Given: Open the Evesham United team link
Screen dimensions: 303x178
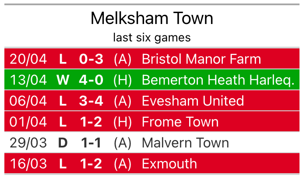Looking at the screenshot, I should click(x=193, y=101).
